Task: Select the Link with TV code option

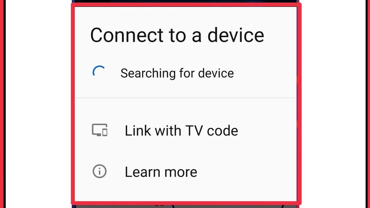Action: tap(186, 131)
